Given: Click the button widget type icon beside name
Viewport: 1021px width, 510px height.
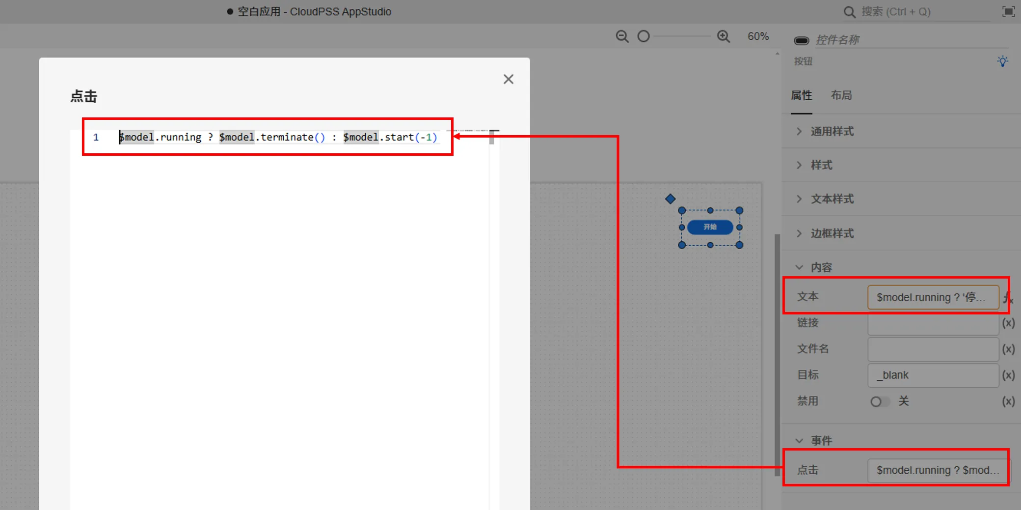Looking at the screenshot, I should tap(802, 40).
